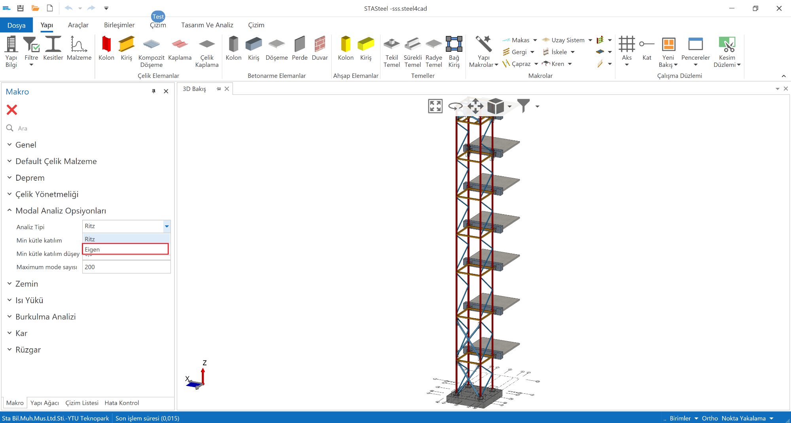Click the red X delete icon in Makro panel
The width and height of the screenshot is (791, 423).
[x=12, y=110]
